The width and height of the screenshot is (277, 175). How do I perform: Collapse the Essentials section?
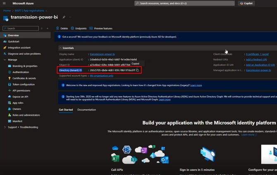click(61, 48)
